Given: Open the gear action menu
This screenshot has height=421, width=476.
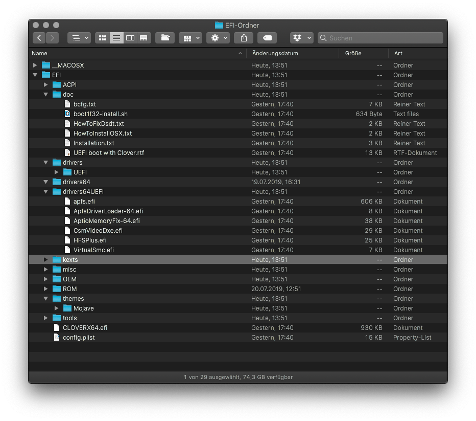Looking at the screenshot, I should 220,38.
